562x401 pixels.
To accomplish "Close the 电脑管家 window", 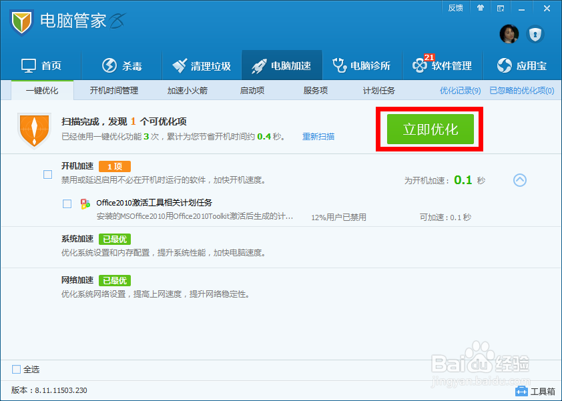I will (x=547, y=8).
